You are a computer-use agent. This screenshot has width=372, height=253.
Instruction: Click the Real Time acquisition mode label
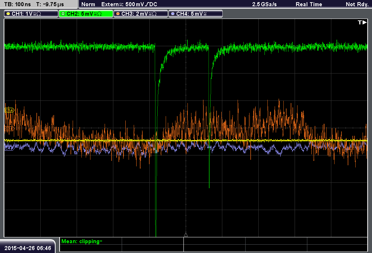tap(309, 4)
